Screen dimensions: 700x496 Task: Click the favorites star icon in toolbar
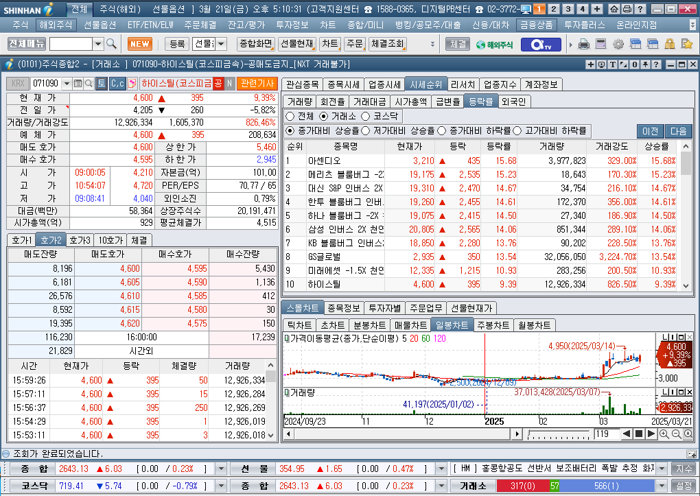click(686, 44)
